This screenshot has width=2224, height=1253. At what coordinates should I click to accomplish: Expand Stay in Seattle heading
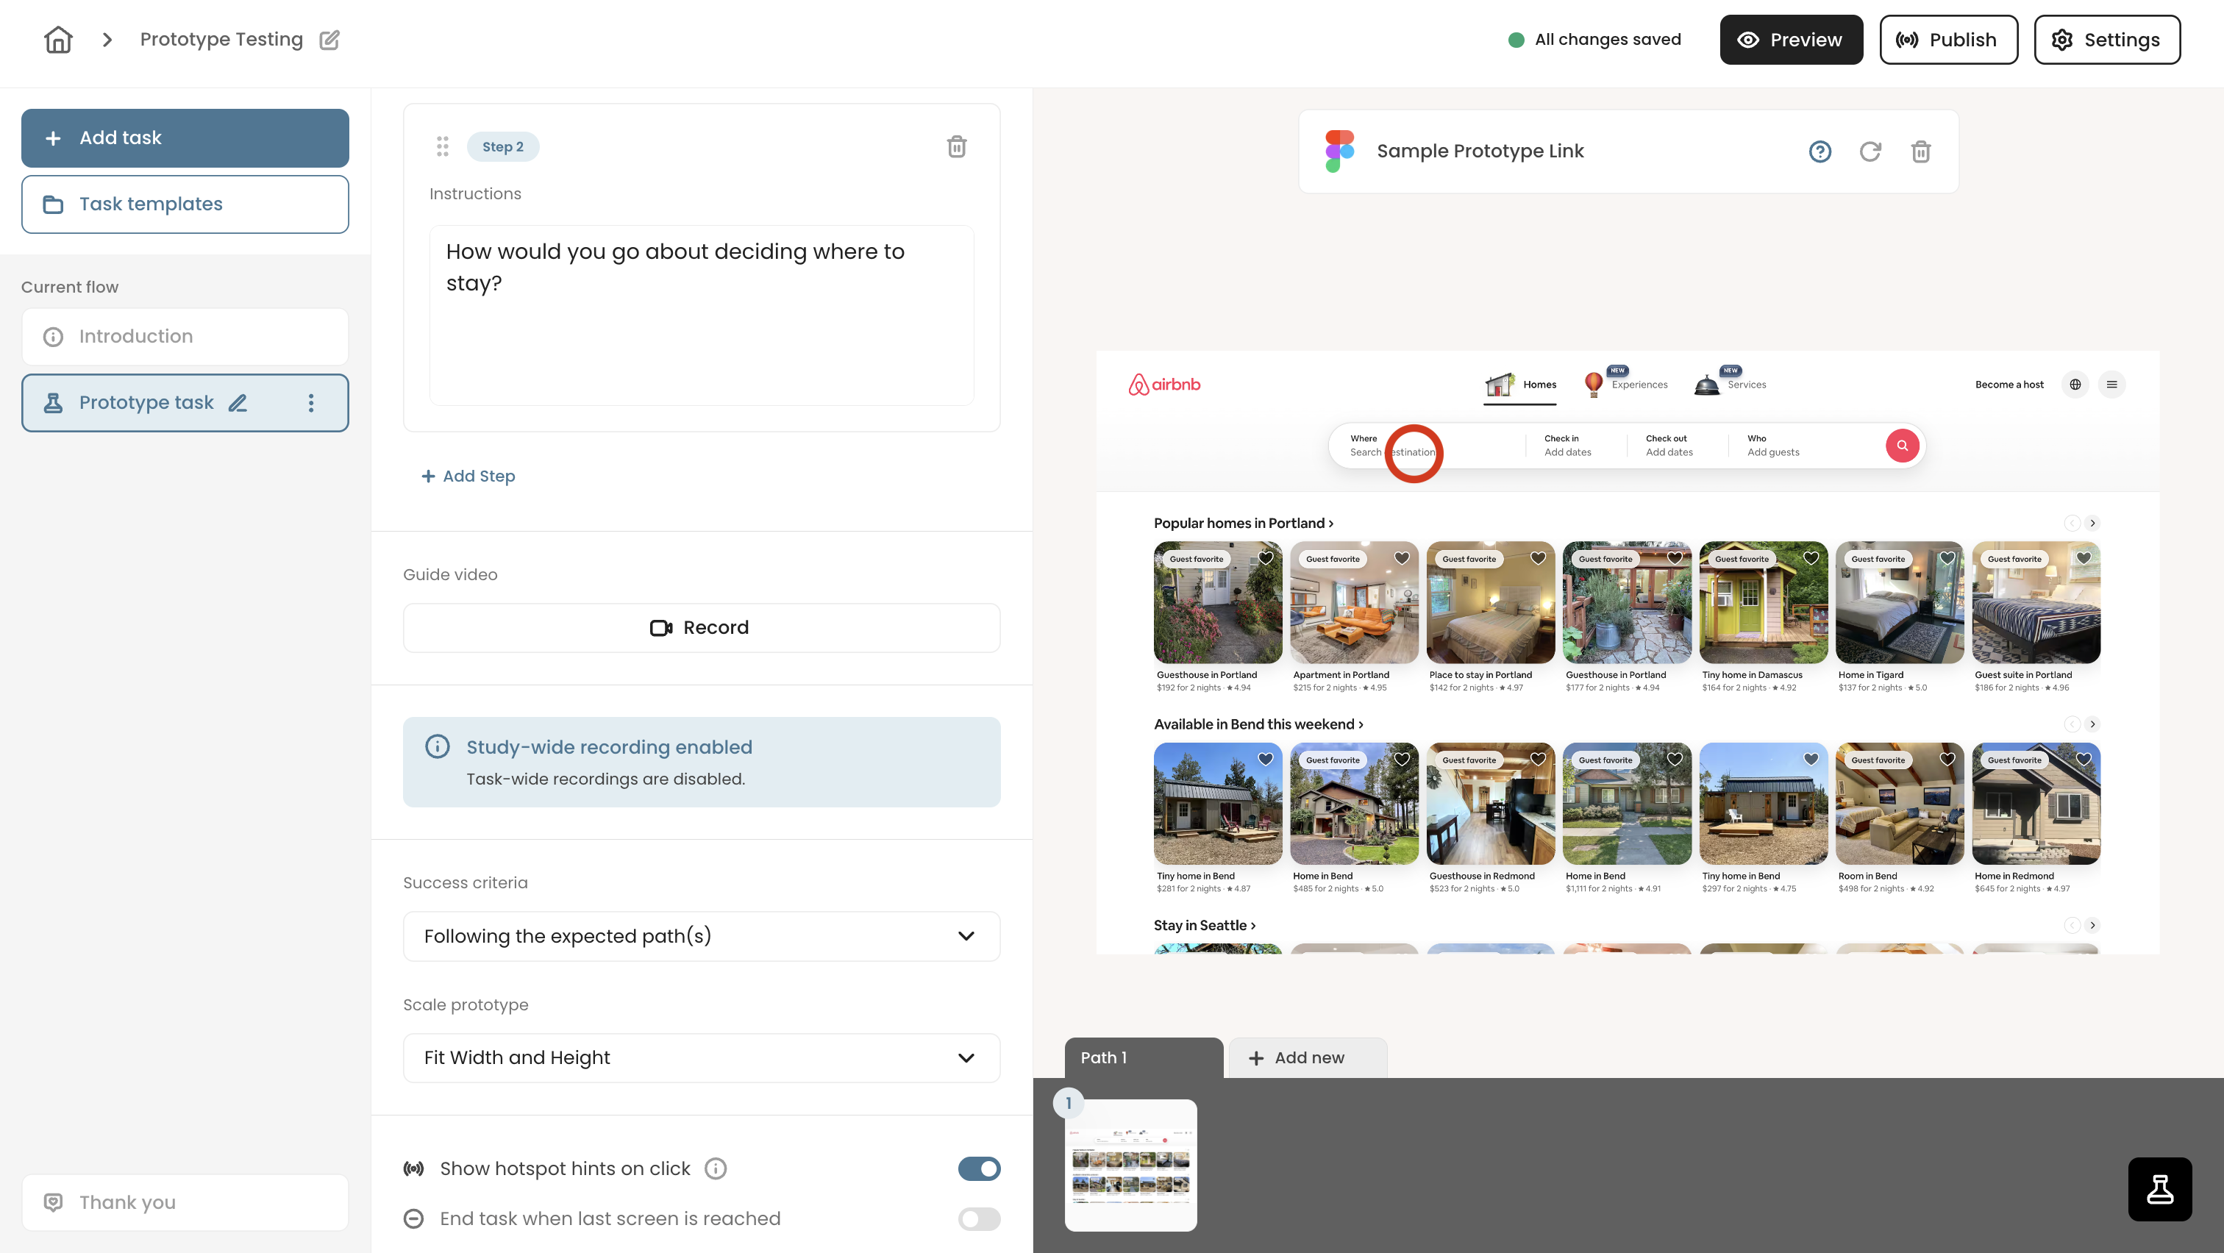1205,925
